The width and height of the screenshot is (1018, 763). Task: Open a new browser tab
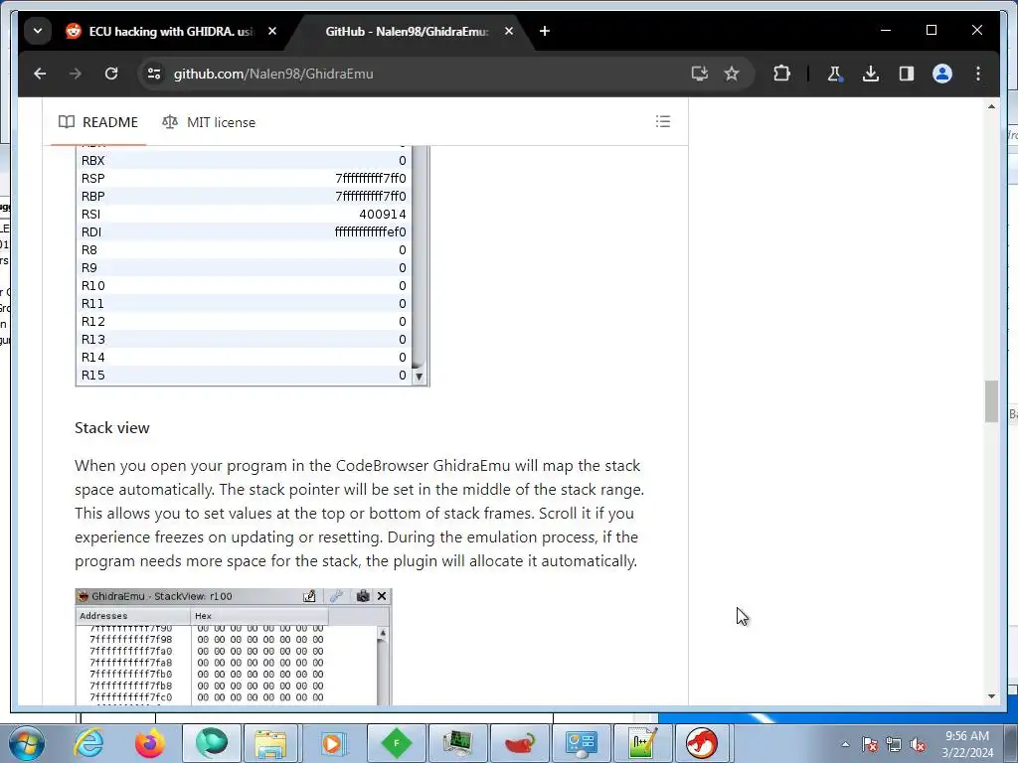[x=545, y=31]
